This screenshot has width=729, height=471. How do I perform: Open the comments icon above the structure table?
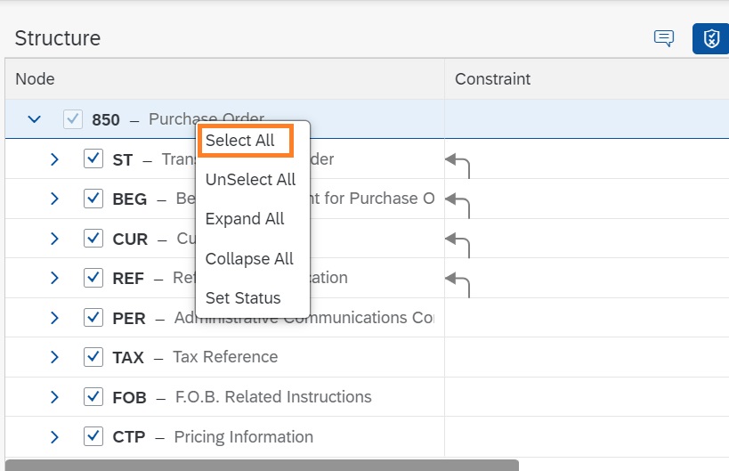(x=663, y=38)
